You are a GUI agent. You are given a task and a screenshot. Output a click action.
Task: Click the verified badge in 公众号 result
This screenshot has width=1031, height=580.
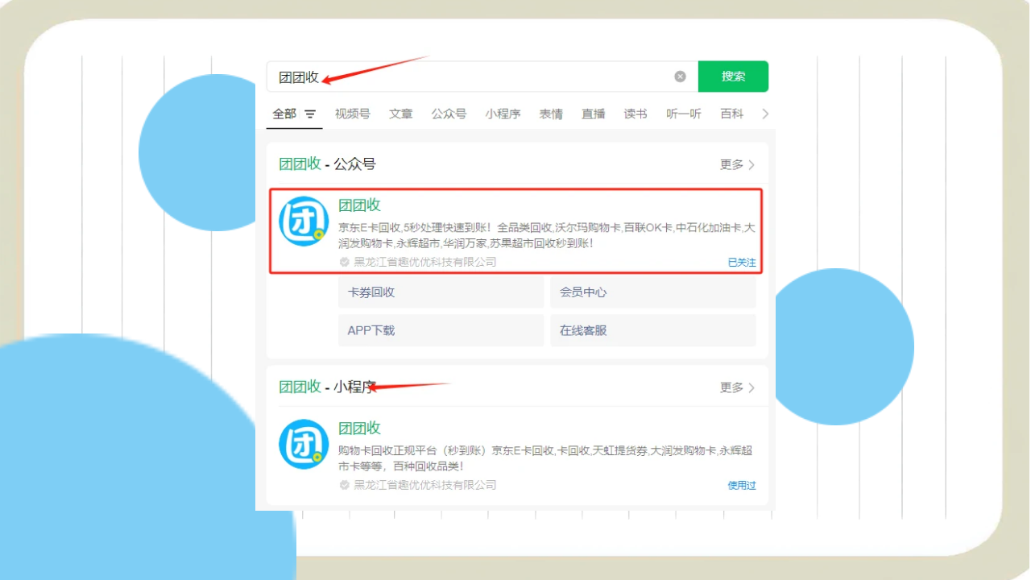point(345,262)
